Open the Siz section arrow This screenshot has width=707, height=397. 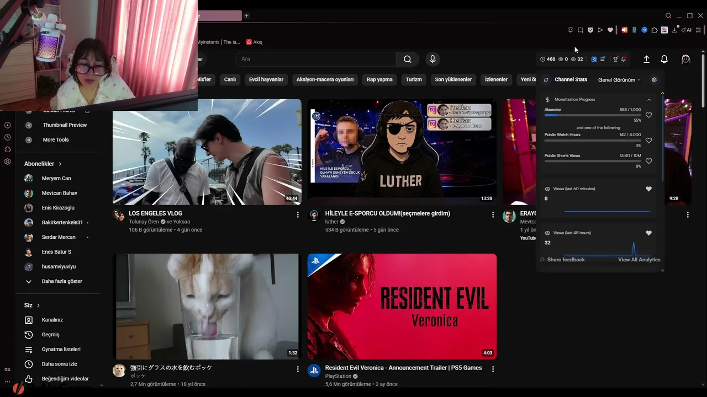click(38, 305)
